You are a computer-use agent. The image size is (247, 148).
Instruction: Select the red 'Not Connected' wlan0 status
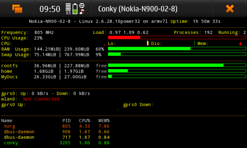coord(41,99)
